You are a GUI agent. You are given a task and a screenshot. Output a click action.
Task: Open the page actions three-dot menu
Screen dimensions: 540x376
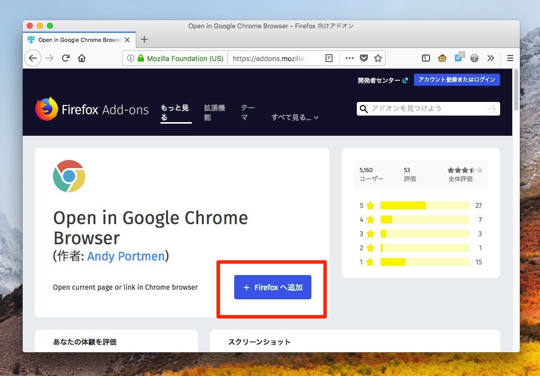click(349, 58)
